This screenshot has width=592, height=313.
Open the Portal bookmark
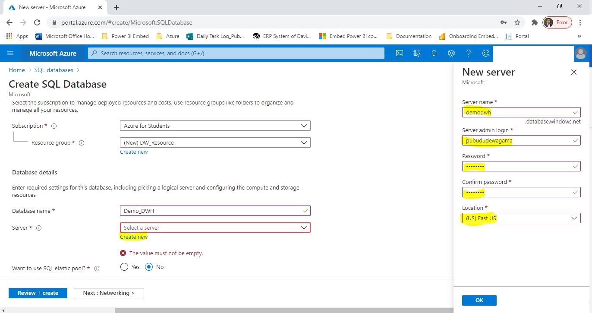coord(517,36)
